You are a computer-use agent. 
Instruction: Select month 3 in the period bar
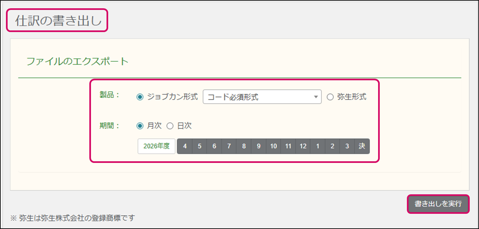(x=347, y=146)
